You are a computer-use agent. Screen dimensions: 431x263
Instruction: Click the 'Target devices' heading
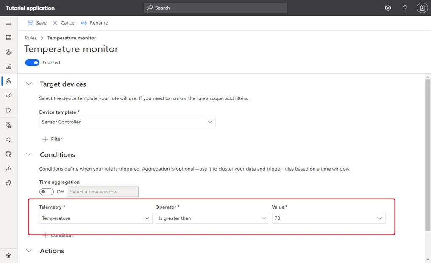pos(63,84)
